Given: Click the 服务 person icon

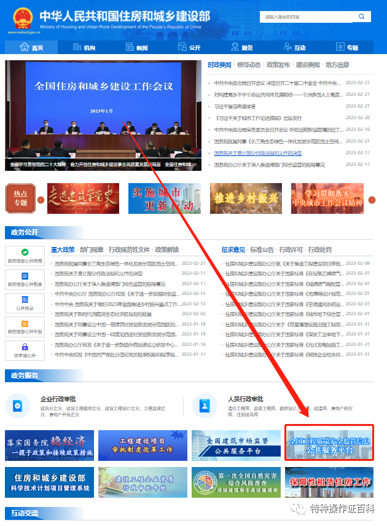Looking at the screenshot, I should click(235, 47).
